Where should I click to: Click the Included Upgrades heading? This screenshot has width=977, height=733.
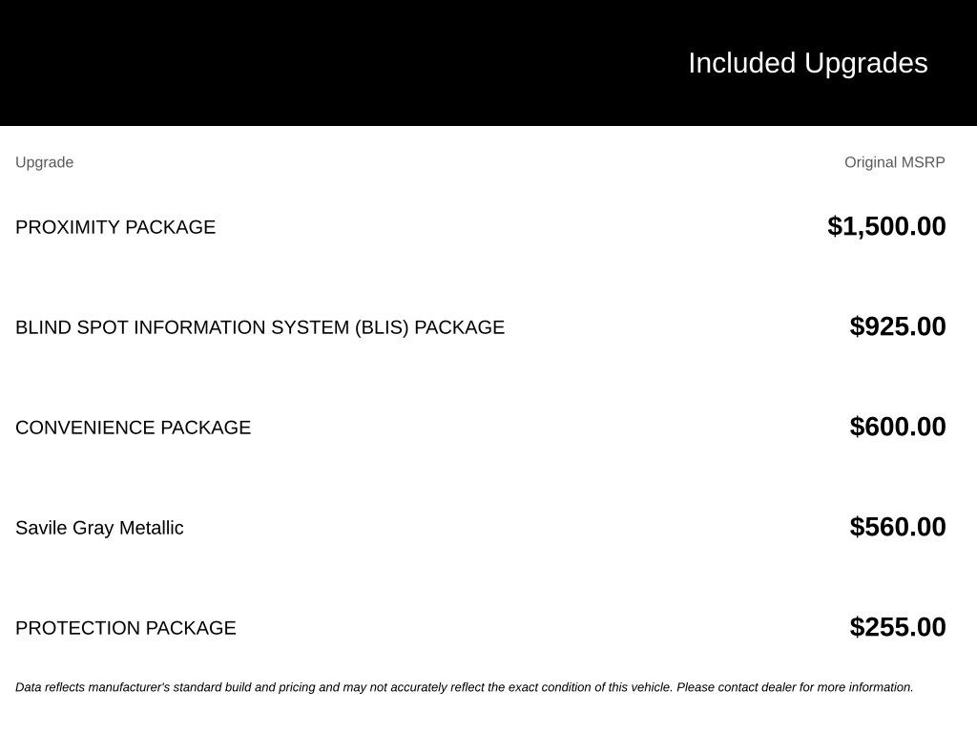808,64
